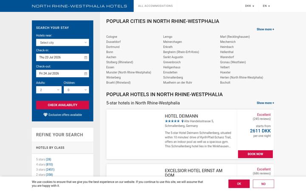Select the Bocholt city link
The image size is (306, 191).
pyautogui.click(x=225, y=82)
